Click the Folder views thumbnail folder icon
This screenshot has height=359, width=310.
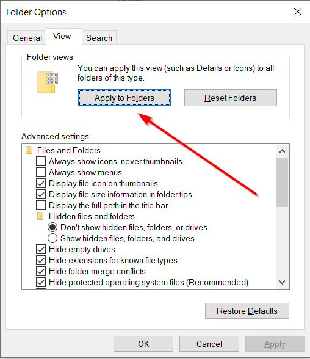(48, 82)
